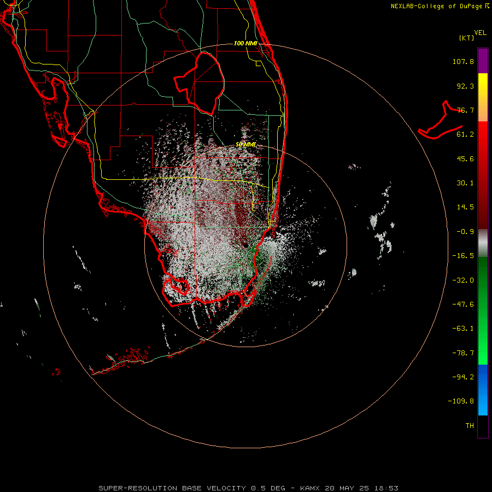Click the Grand Bahama island outline
Screen dimensions: 492x492
click(440, 121)
